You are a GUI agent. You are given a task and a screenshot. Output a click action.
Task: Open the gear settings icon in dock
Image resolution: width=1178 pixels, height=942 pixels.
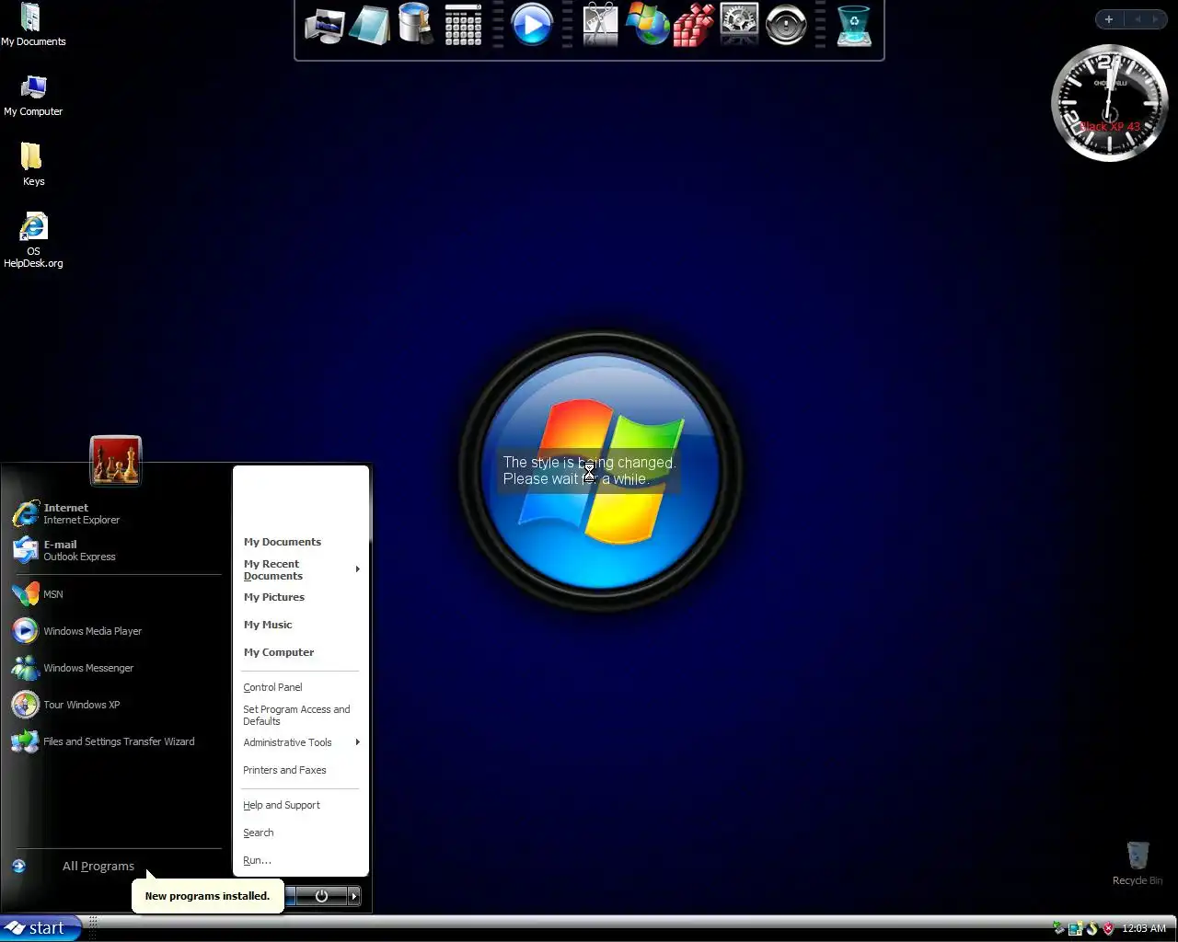(739, 24)
